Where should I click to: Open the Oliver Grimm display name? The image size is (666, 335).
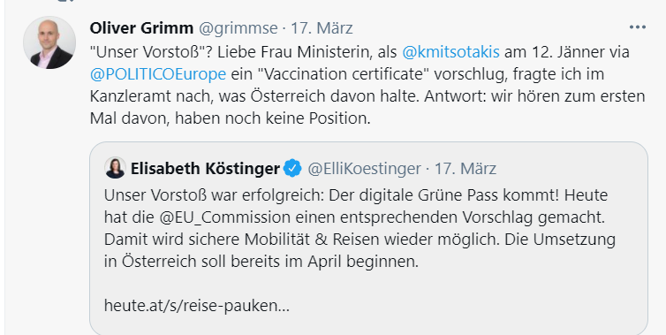click(x=141, y=28)
